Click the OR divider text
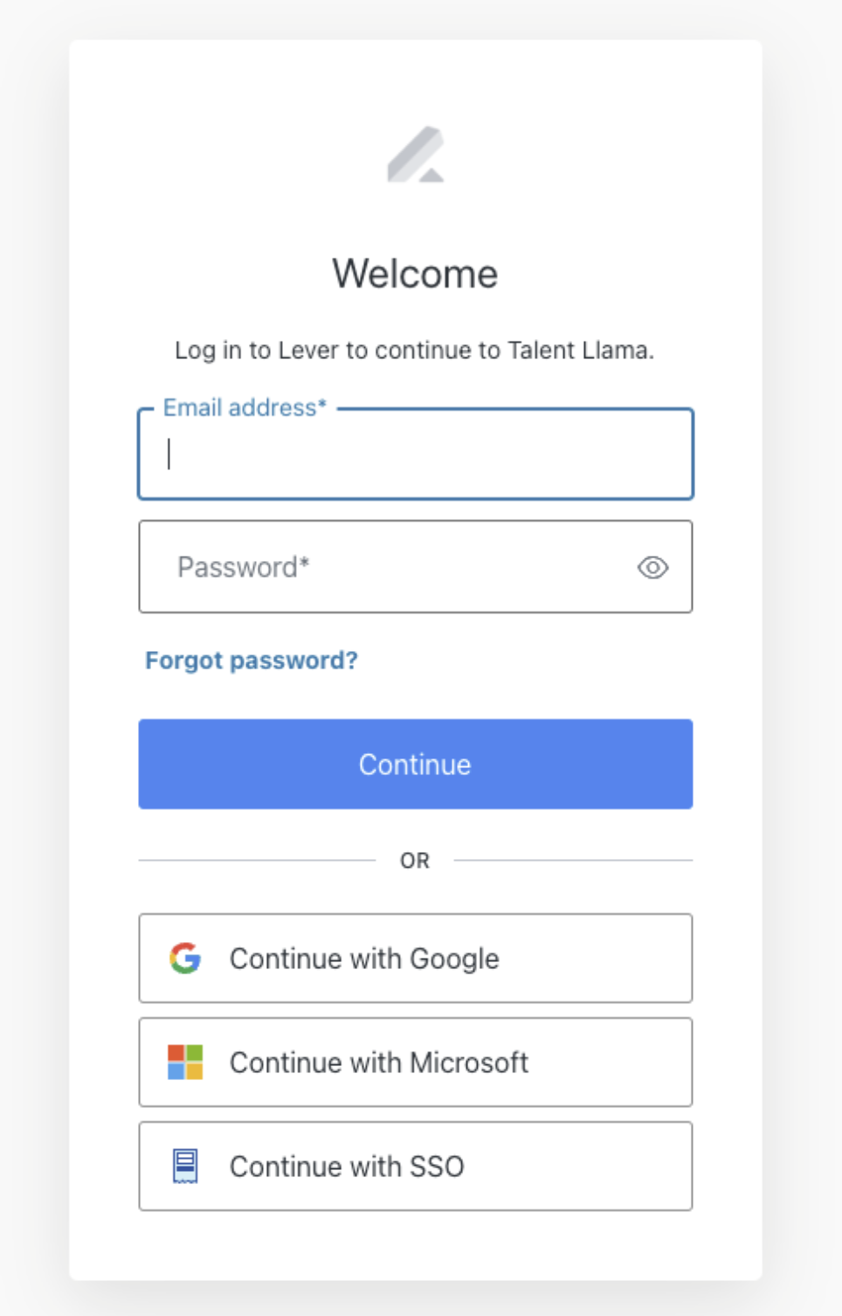 [x=415, y=861]
